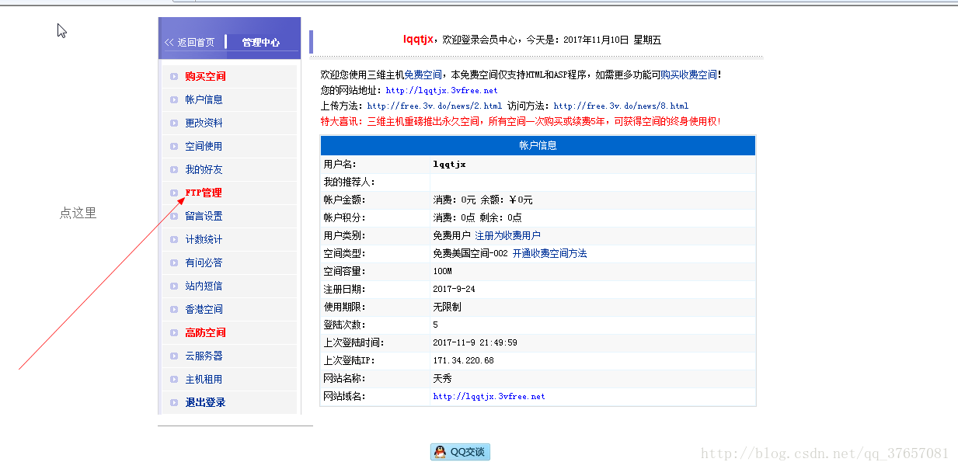Click registration date 2017-9-24
Screen dimensions: 958x469
[454, 289]
